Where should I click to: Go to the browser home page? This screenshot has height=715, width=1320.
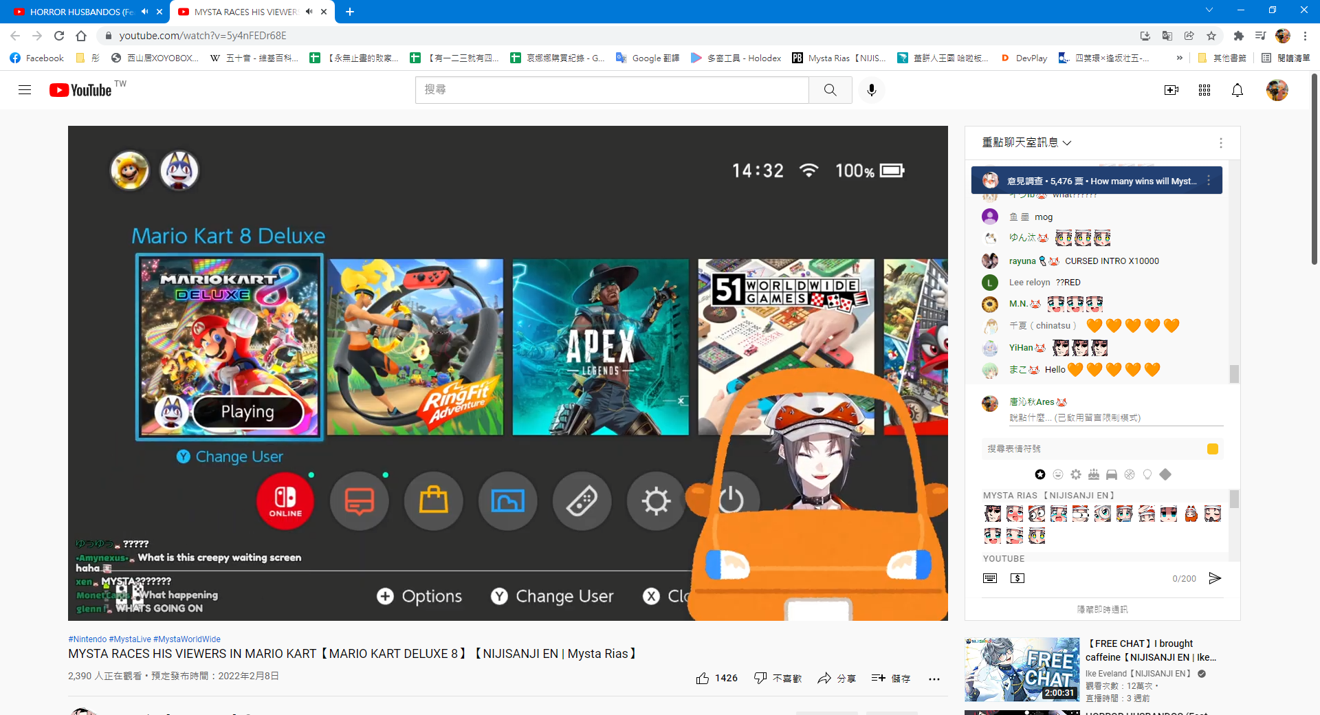pyautogui.click(x=81, y=36)
